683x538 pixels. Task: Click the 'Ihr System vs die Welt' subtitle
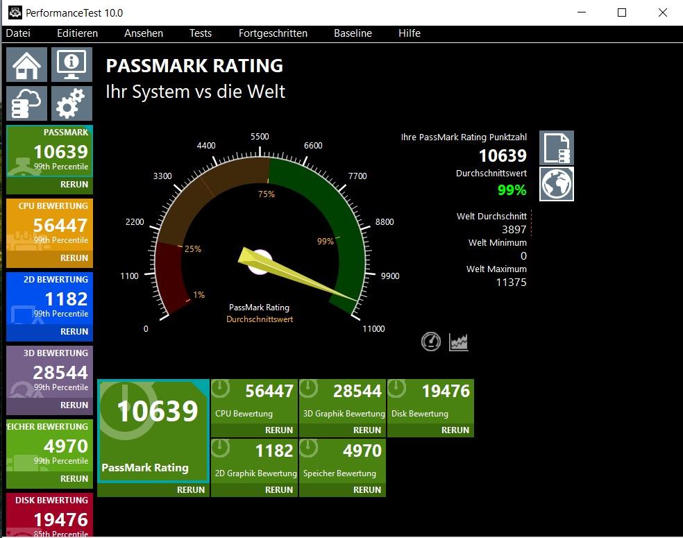click(x=195, y=92)
